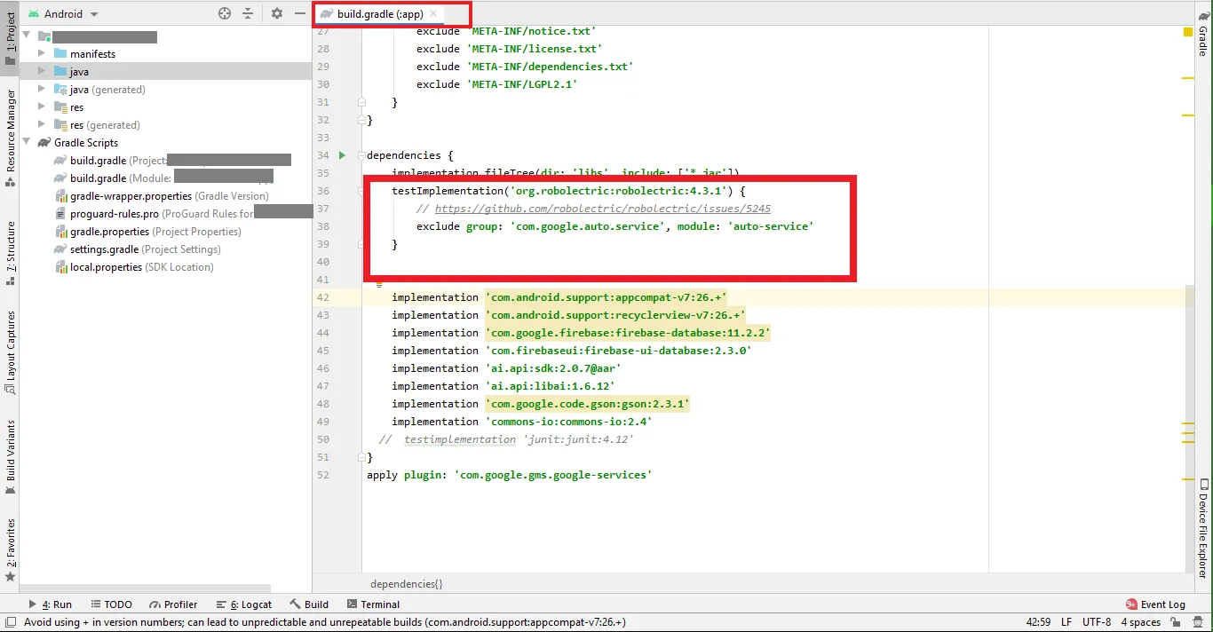Screen dimensions: 1213x632
Task: Open the Profiler tool window
Action: [x=174, y=604]
